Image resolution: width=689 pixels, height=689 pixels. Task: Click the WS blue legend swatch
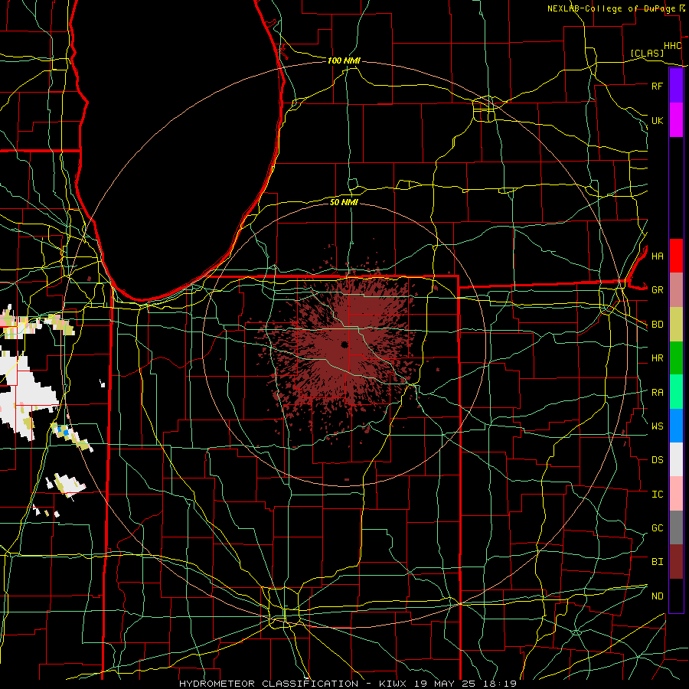coord(676,426)
